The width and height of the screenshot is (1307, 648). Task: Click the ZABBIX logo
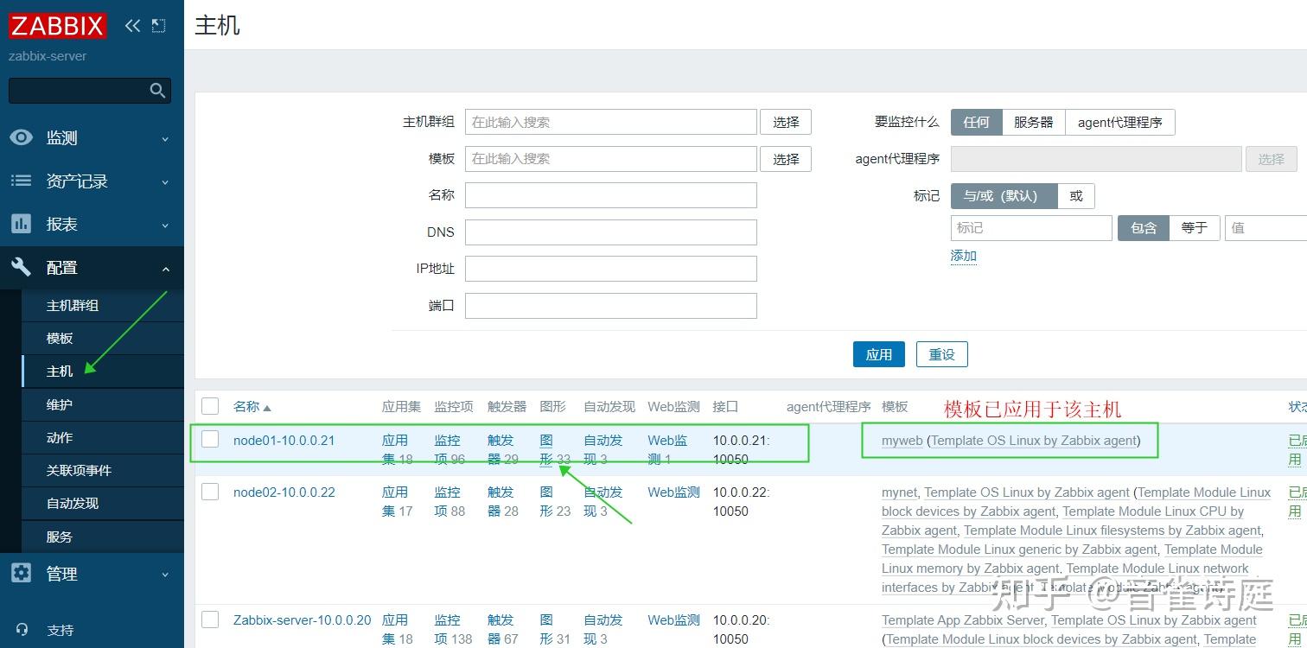coord(55,25)
